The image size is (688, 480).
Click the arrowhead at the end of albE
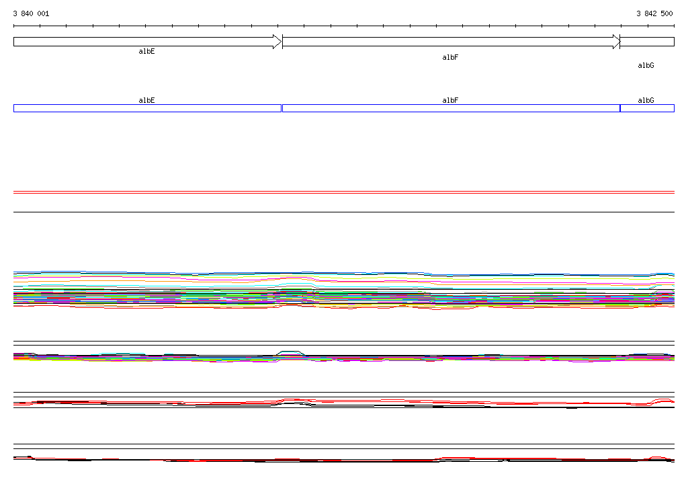point(276,42)
